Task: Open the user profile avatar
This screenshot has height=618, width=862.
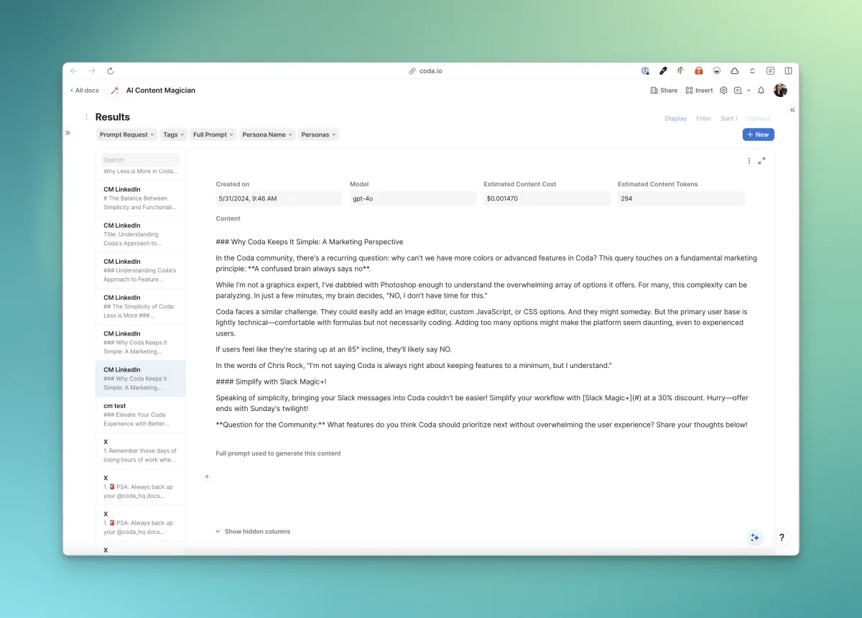Action: coord(780,91)
